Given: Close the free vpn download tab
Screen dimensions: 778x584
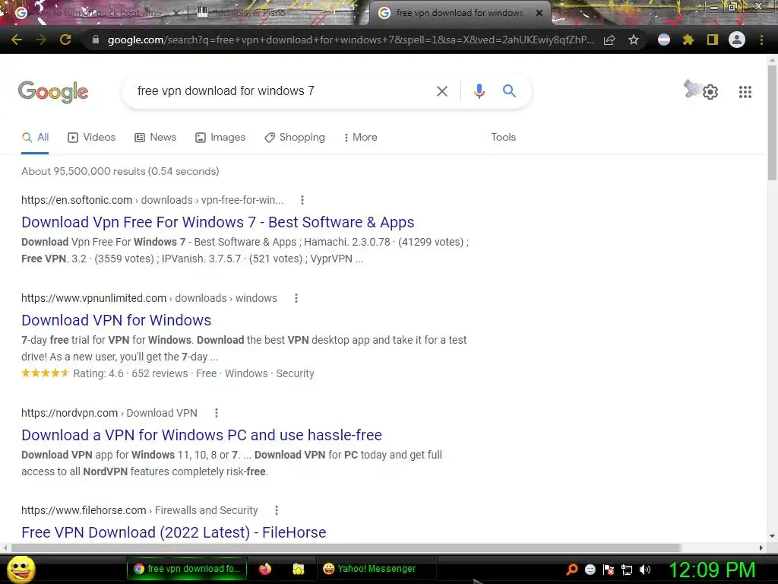Looking at the screenshot, I should (539, 13).
